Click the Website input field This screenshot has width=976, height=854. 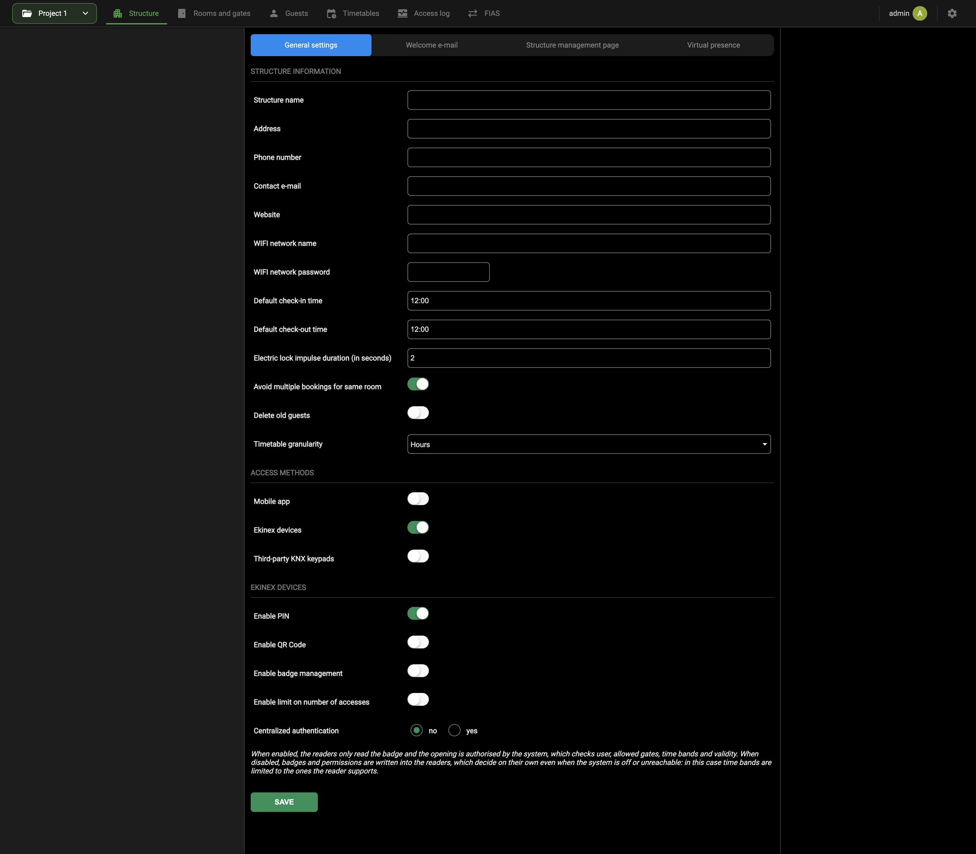pyautogui.click(x=589, y=214)
